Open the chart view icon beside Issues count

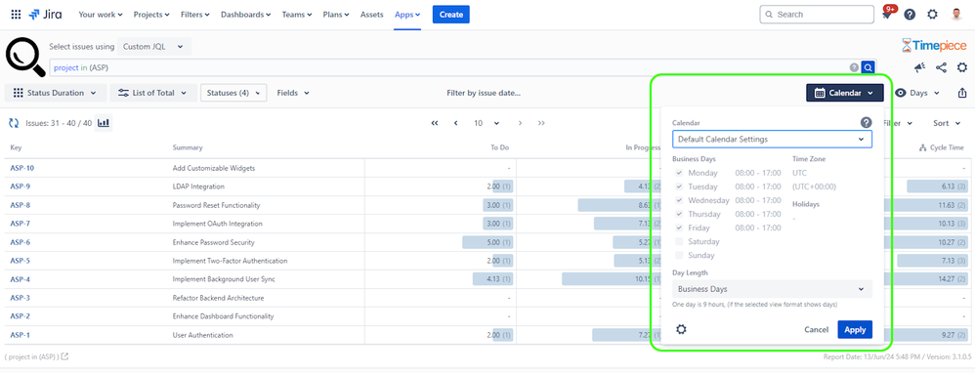[104, 123]
